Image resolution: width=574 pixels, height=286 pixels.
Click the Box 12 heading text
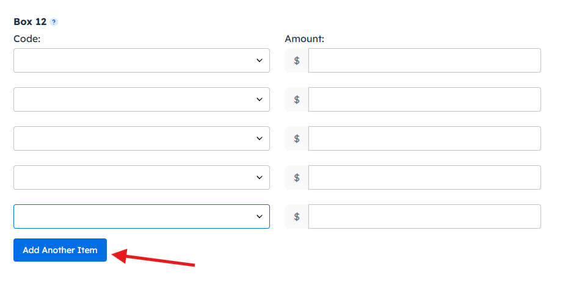(x=30, y=21)
